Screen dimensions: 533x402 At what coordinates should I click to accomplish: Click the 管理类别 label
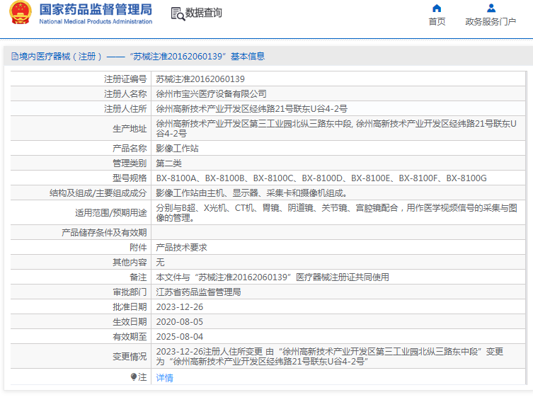[130, 163]
